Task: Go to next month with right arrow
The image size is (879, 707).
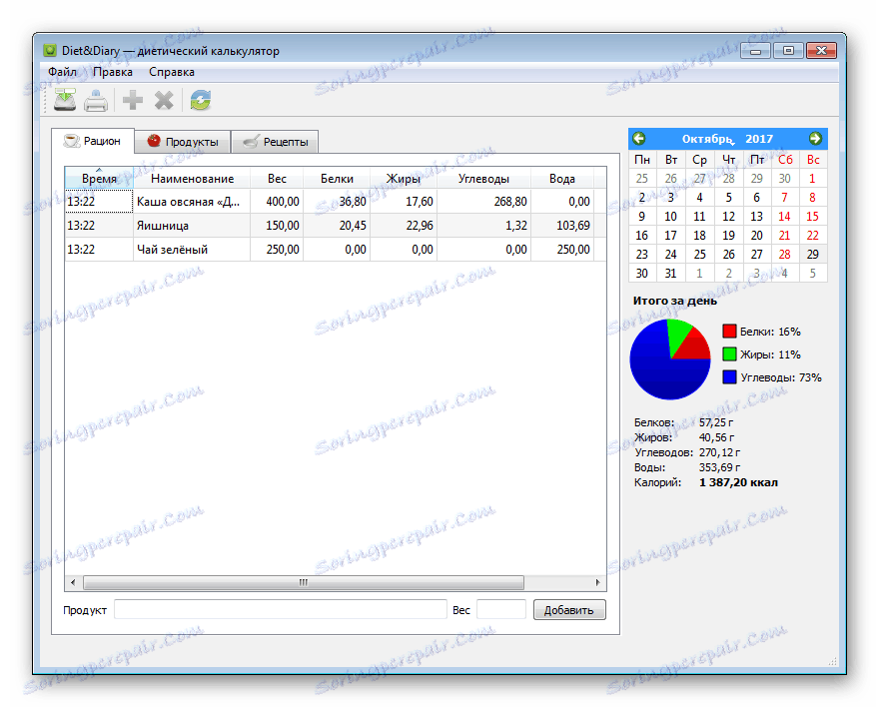Action: point(816,139)
